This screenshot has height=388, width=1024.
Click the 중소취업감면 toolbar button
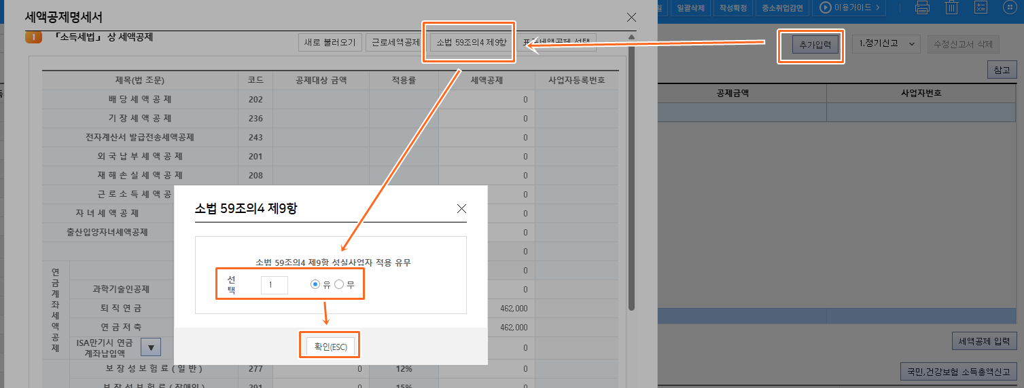[x=782, y=7]
